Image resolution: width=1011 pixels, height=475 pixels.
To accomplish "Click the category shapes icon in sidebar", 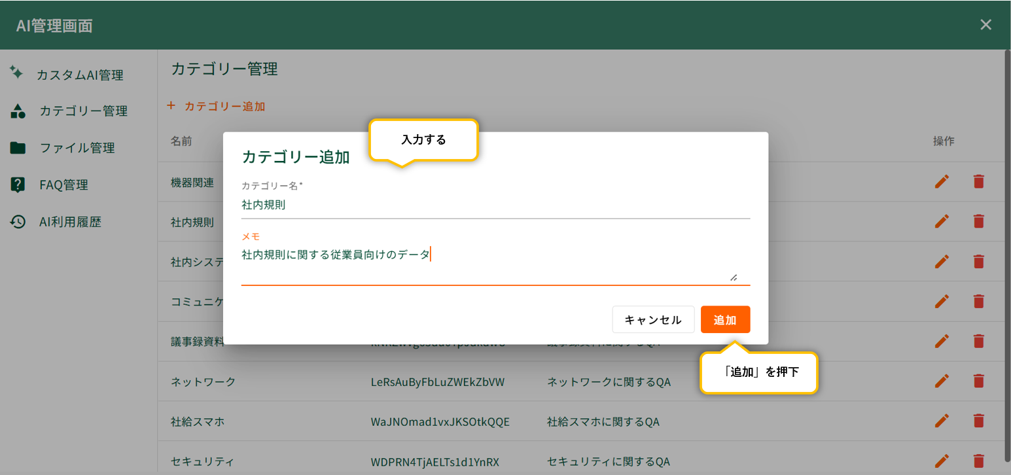I will 18,111.
